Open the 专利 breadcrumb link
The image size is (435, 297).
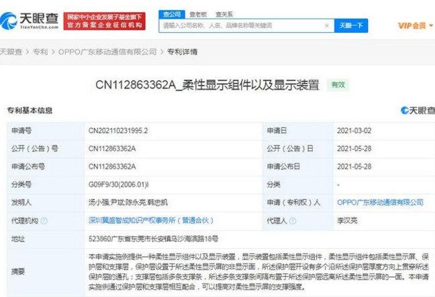(40, 52)
